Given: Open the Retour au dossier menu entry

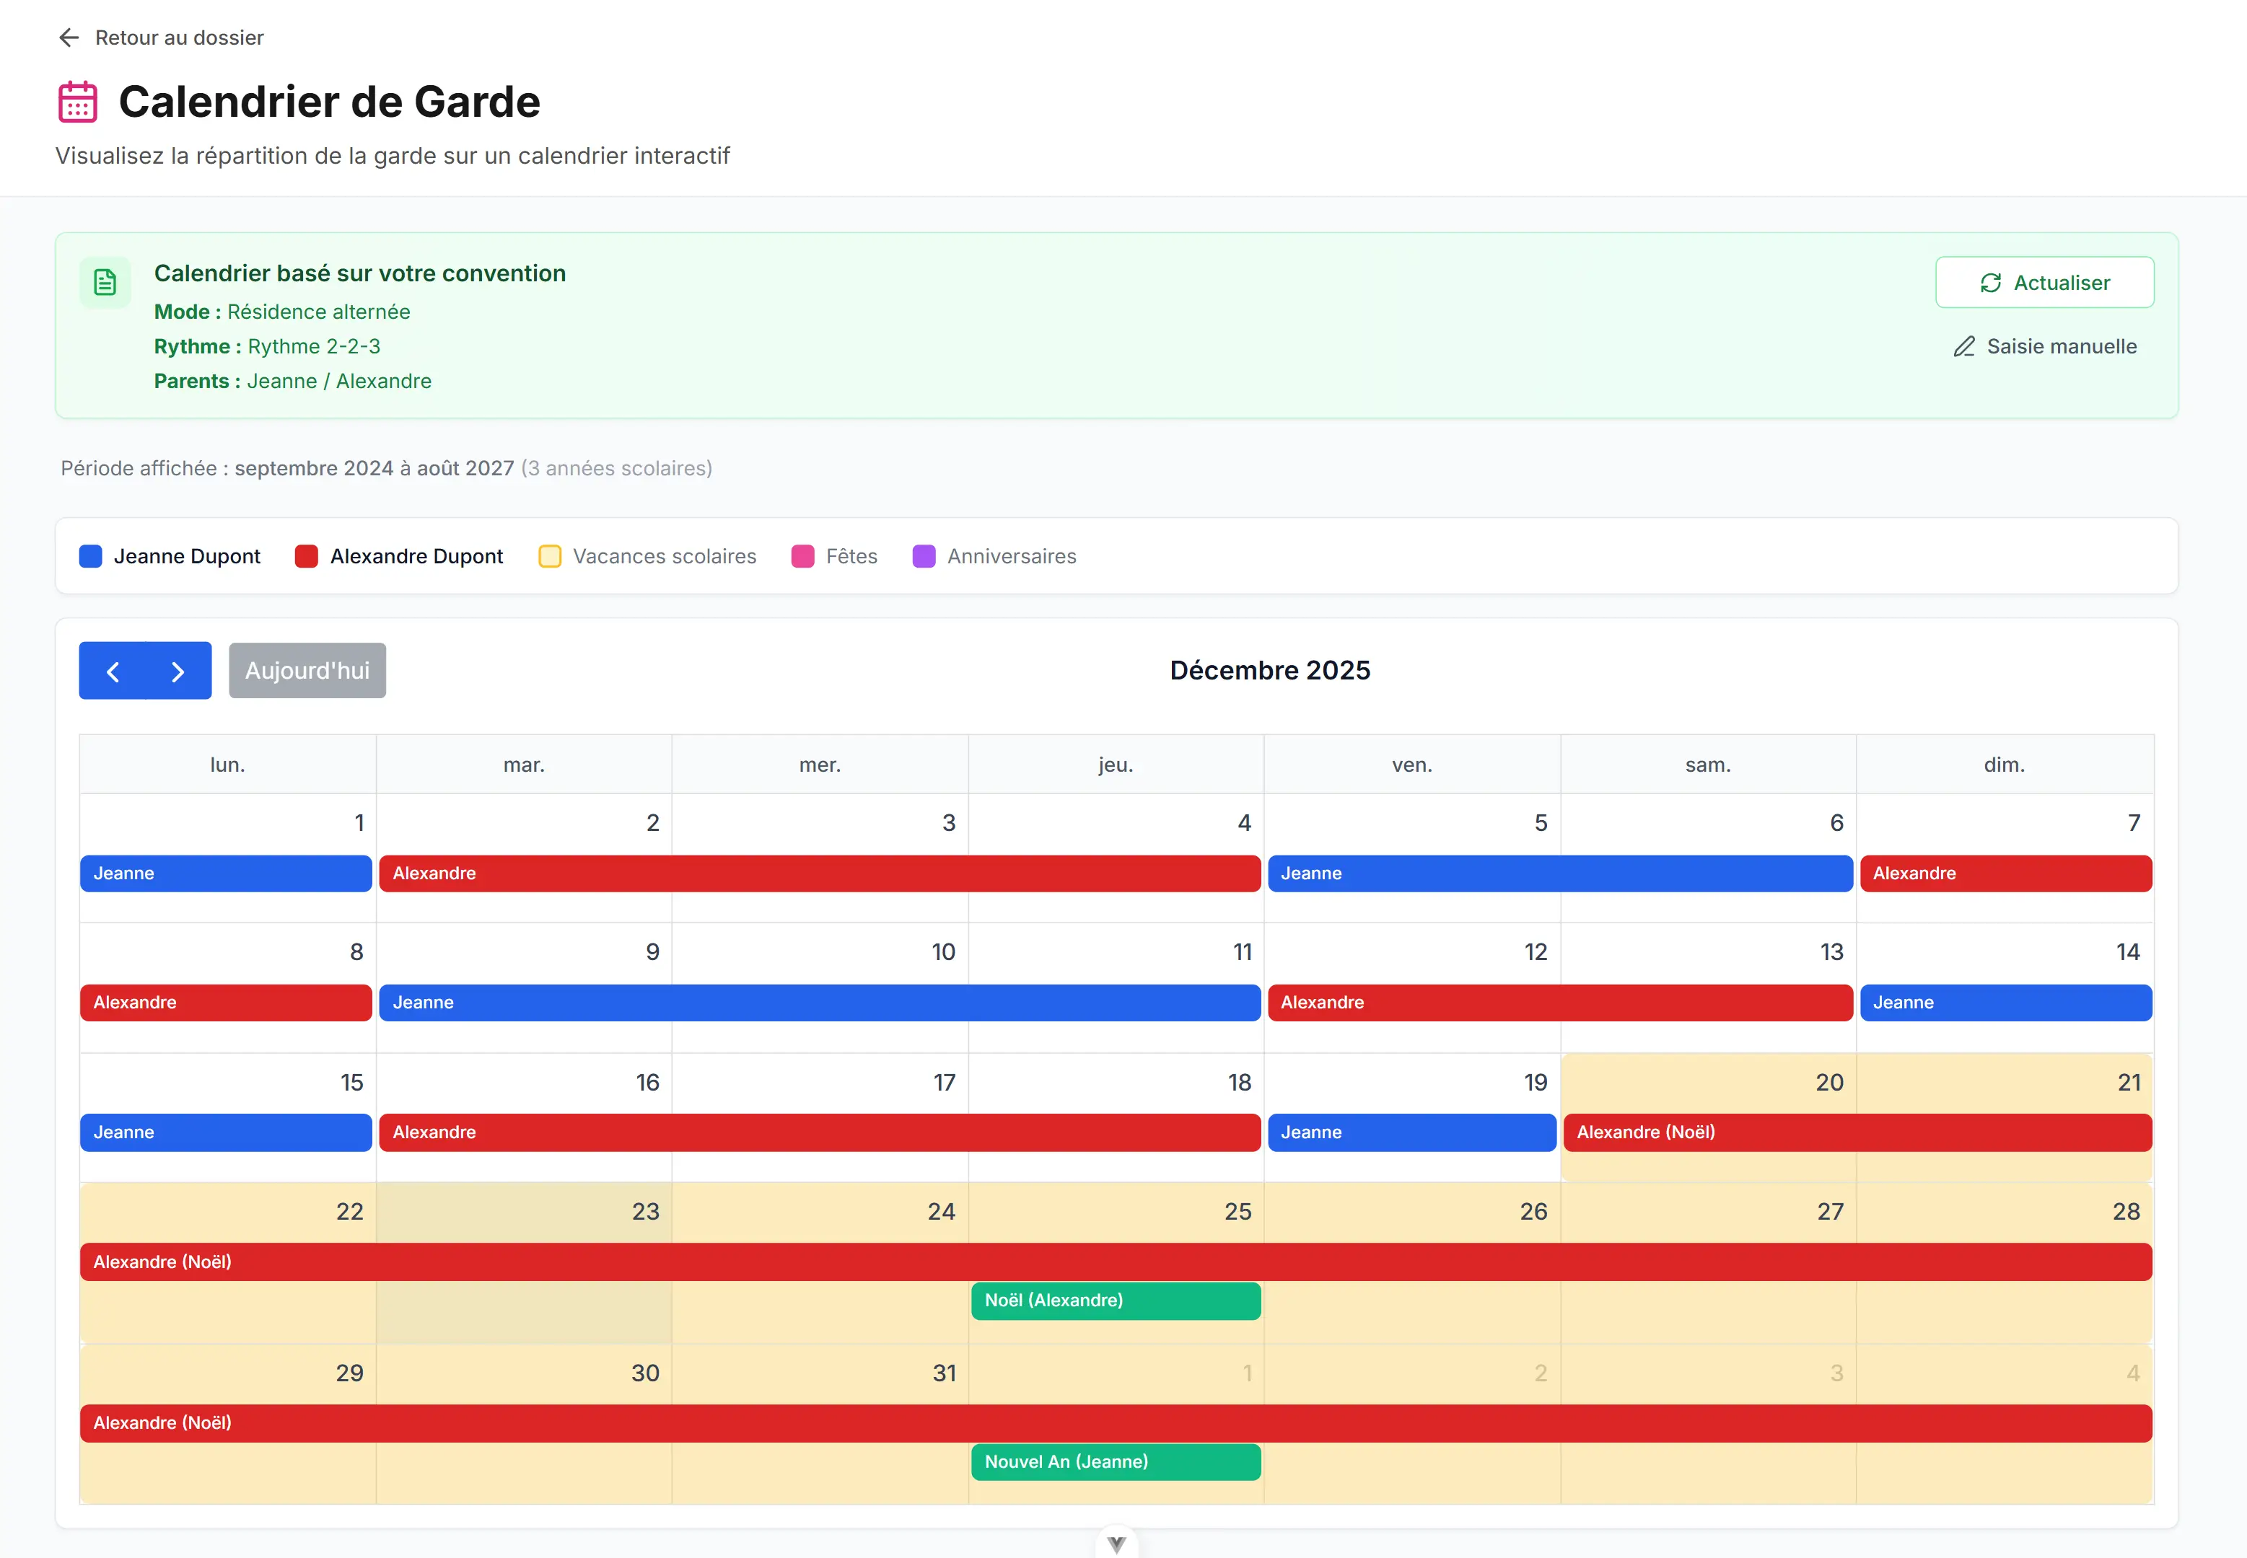Looking at the screenshot, I should (x=179, y=37).
